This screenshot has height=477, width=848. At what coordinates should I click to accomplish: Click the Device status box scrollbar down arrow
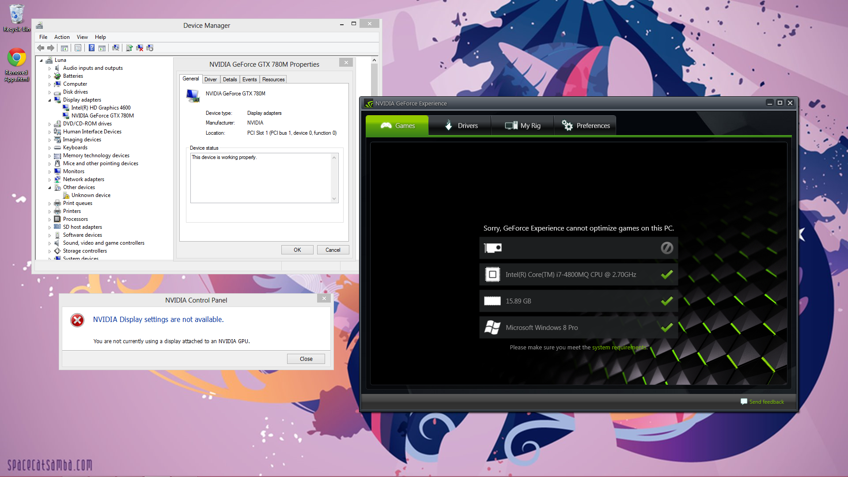334,199
